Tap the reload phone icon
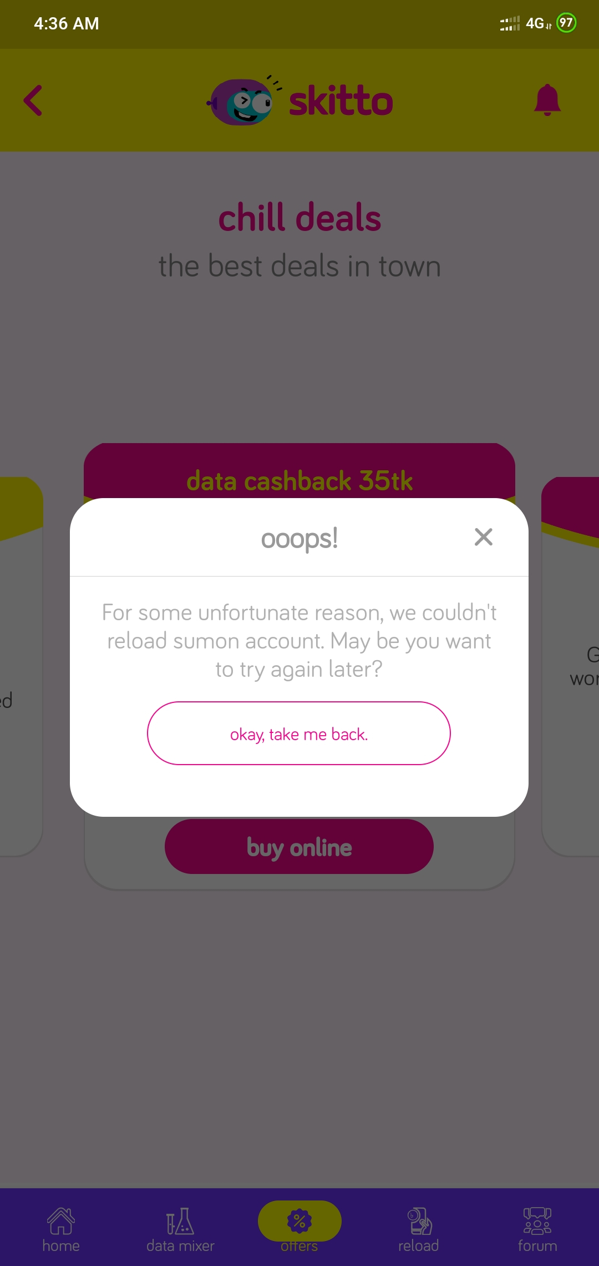This screenshot has height=1266, width=599. click(419, 1220)
